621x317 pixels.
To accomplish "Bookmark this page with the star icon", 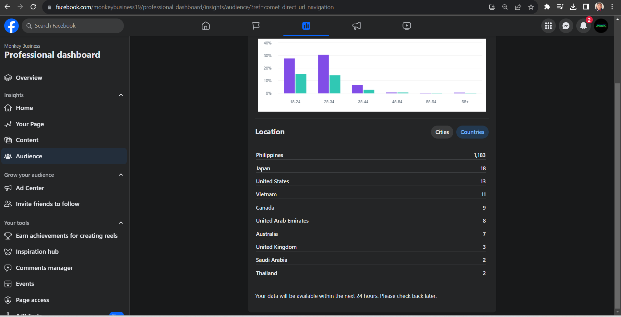I will 531,7.
